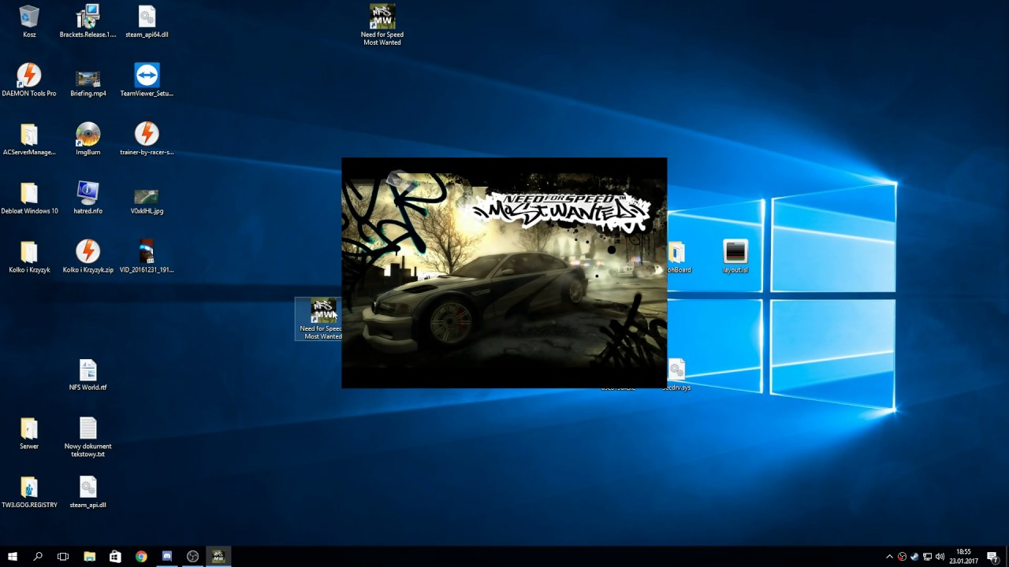Open the ImgBurn desktop shortcut
Screen dimensions: 1009x567
pyautogui.click(x=87, y=139)
